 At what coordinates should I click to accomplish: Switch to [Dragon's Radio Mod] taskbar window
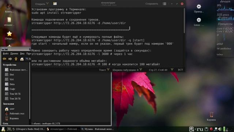click(x=29, y=129)
